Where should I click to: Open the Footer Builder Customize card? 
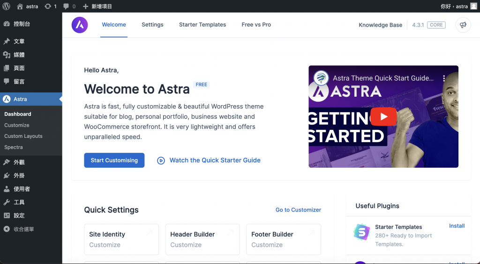(284, 240)
